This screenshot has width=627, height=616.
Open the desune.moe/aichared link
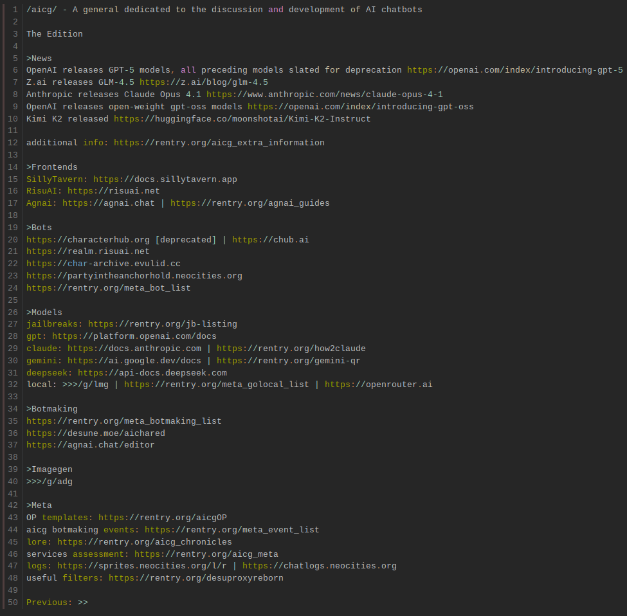[96, 433]
